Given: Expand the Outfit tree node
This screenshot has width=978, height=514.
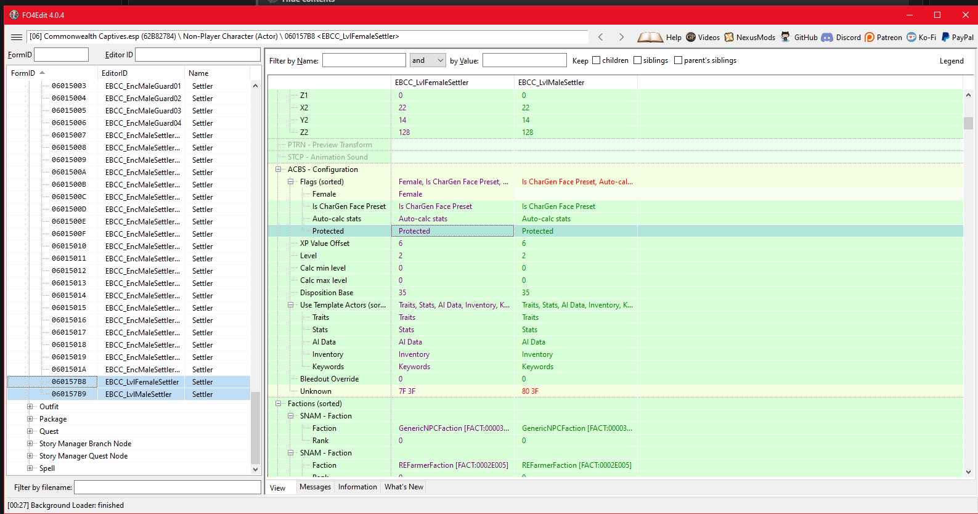Looking at the screenshot, I should [30, 407].
